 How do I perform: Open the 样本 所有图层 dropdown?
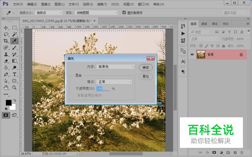click(96, 13)
